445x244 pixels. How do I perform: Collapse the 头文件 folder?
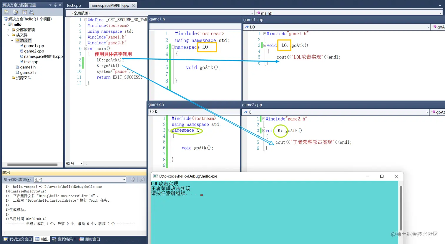(x=8, y=35)
